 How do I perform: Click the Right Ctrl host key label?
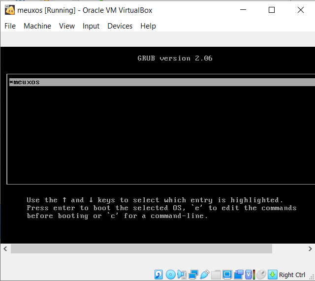coord(292,275)
